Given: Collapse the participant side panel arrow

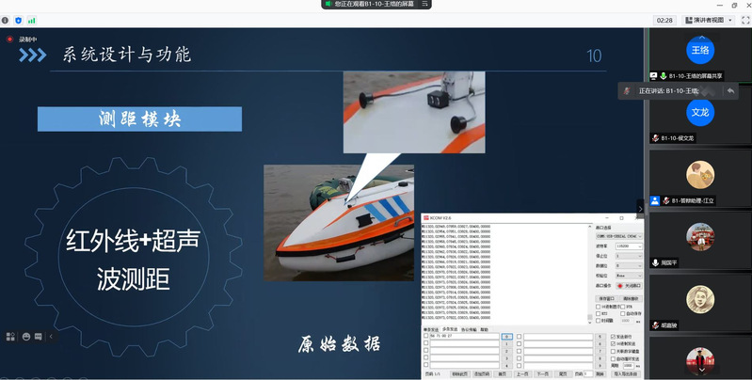Looking at the screenshot, I should (x=640, y=209).
